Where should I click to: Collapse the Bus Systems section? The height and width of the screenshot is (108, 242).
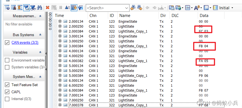pos(40,35)
